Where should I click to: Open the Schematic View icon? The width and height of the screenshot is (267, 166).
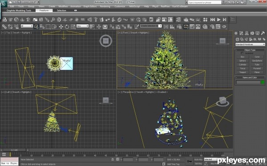coord(198,27)
